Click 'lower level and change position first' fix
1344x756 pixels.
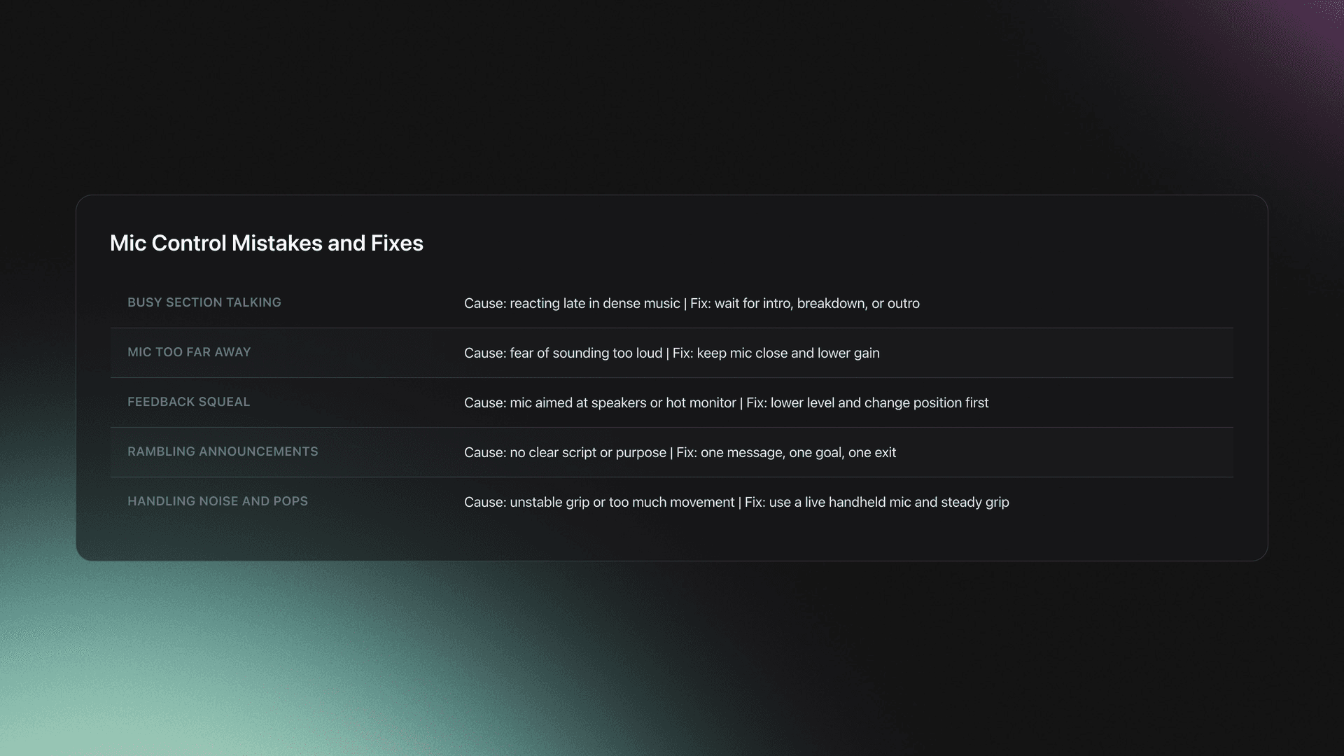(879, 402)
